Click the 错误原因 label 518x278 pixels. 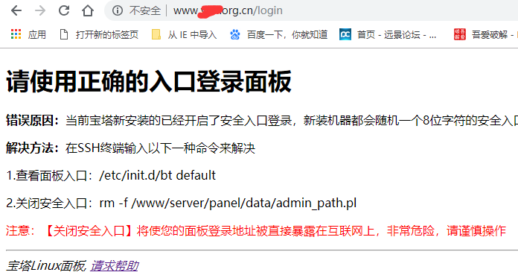[33, 121]
